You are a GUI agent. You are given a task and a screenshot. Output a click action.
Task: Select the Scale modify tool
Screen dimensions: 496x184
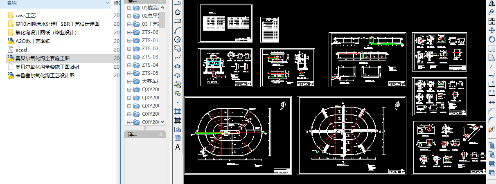pyautogui.click(x=492, y=48)
